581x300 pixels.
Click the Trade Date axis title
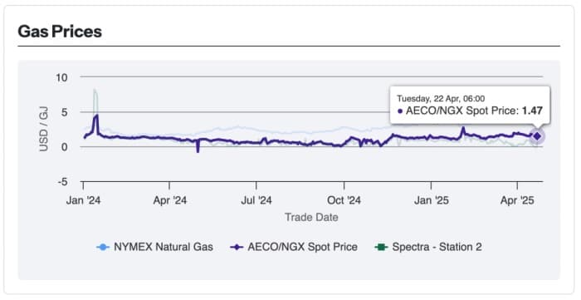[x=311, y=217]
